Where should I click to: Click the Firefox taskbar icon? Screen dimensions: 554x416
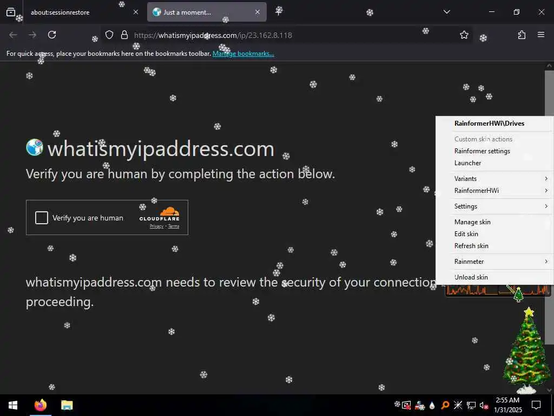point(41,405)
